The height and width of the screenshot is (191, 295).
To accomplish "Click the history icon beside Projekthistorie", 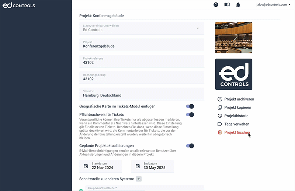I will pos(220,116).
